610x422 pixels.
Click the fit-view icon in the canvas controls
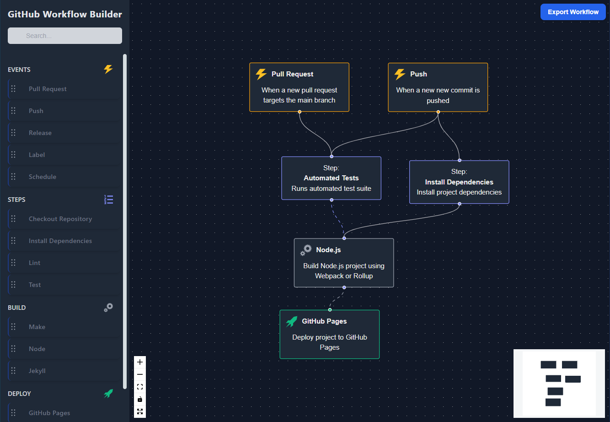click(140, 386)
